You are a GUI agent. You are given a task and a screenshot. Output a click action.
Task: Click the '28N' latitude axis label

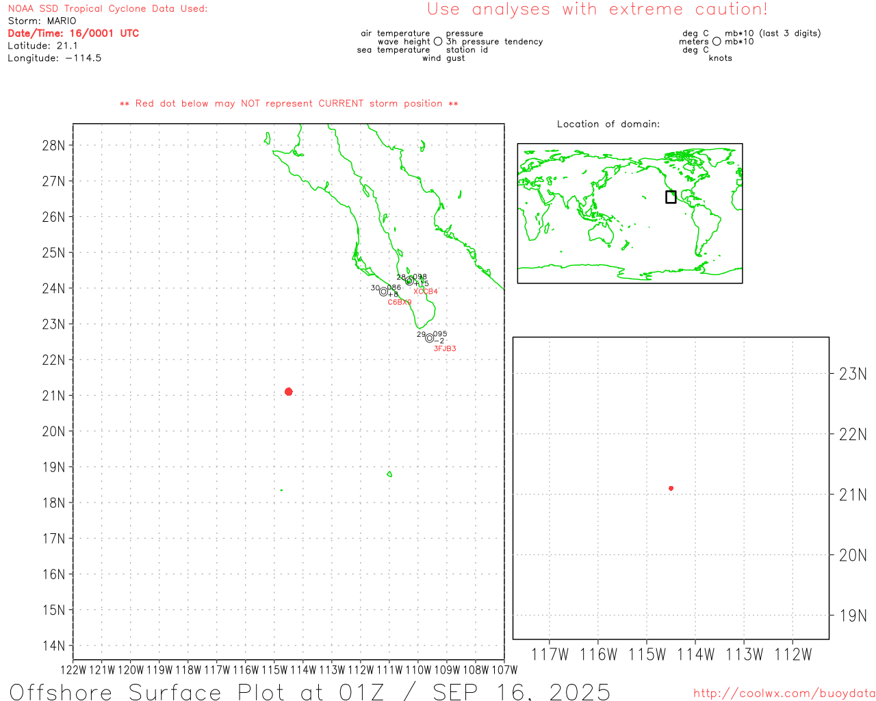point(53,145)
